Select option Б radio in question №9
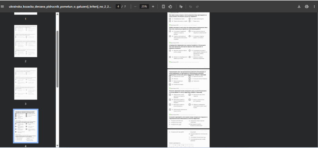The image size is (318, 148). pyautogui.click(x=189, y=31)
